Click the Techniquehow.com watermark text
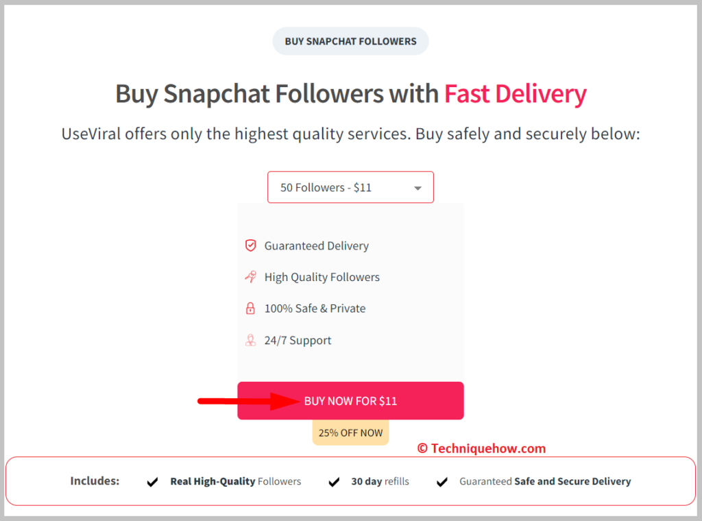This screenshot has height=521, width=702. point(482,448)
